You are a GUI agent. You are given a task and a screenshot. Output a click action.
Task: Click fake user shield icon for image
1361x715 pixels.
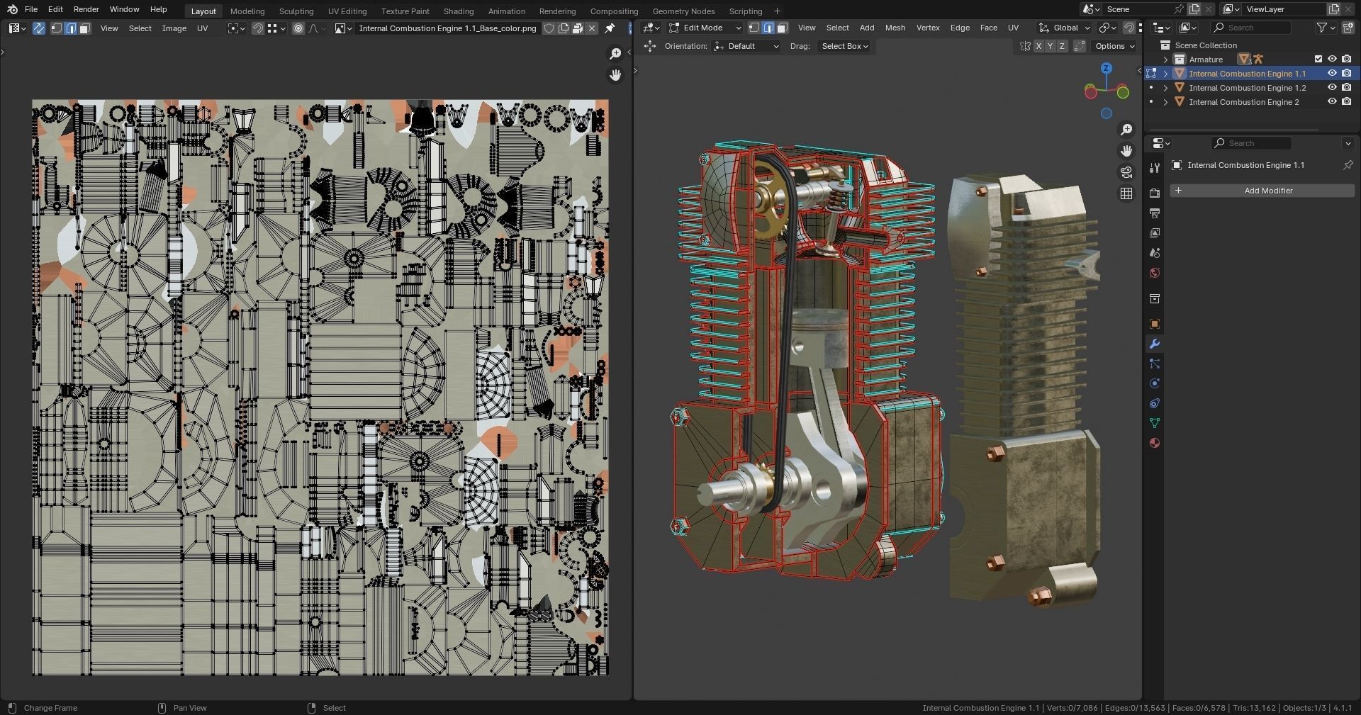pos(549,28)
